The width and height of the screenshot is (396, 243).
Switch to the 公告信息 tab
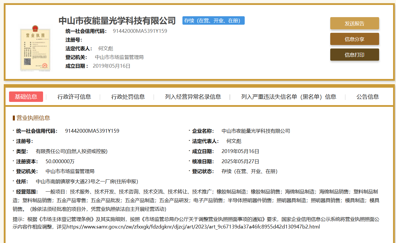368,97
